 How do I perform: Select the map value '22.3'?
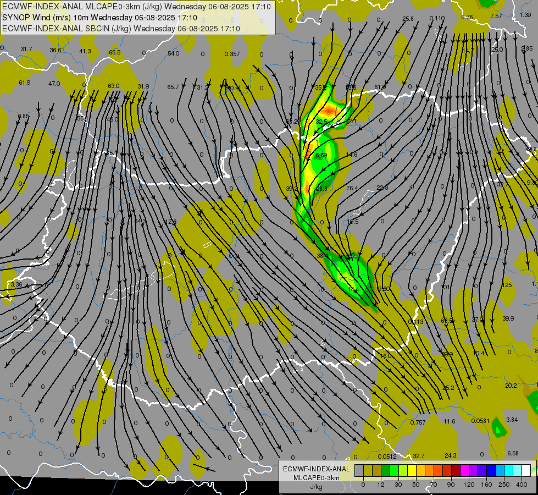click(382, 188)
